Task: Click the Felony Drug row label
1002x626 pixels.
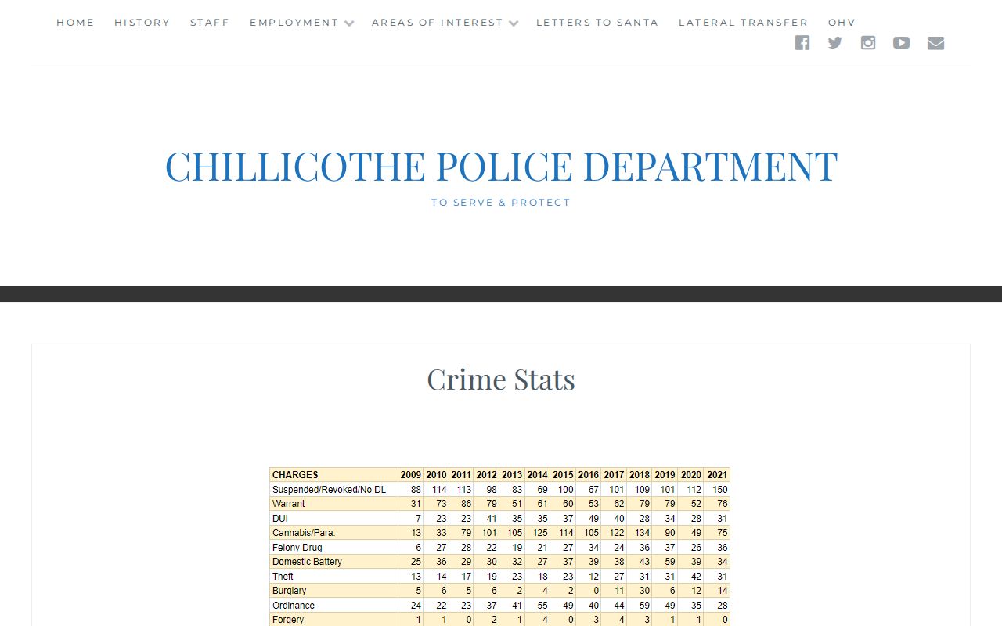Action: pos(297,548)
